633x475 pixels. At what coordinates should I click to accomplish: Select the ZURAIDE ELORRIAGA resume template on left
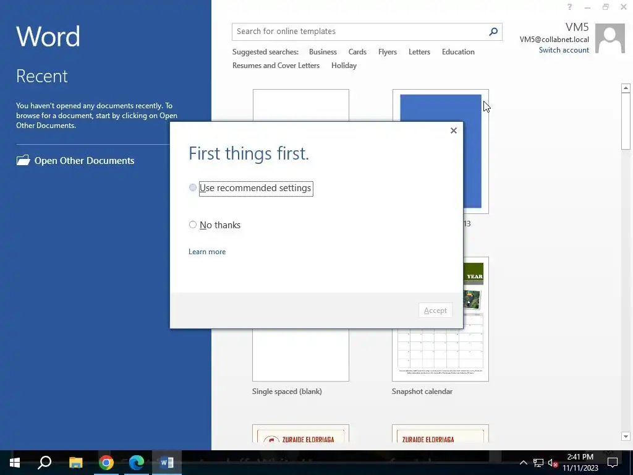click(300, 434)
